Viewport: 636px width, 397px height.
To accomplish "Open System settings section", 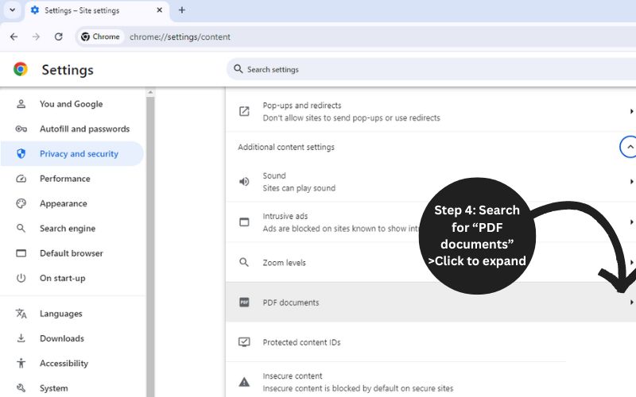I will click(x=72, y=388).
